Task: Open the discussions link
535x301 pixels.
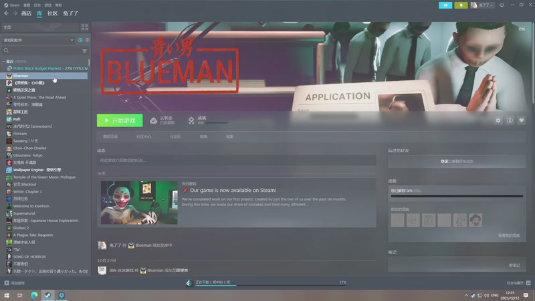Action: pos(175,136)
